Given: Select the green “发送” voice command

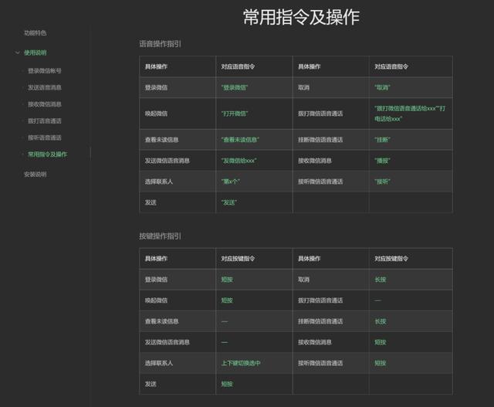Looking at the screenshot, I should 228,202.
